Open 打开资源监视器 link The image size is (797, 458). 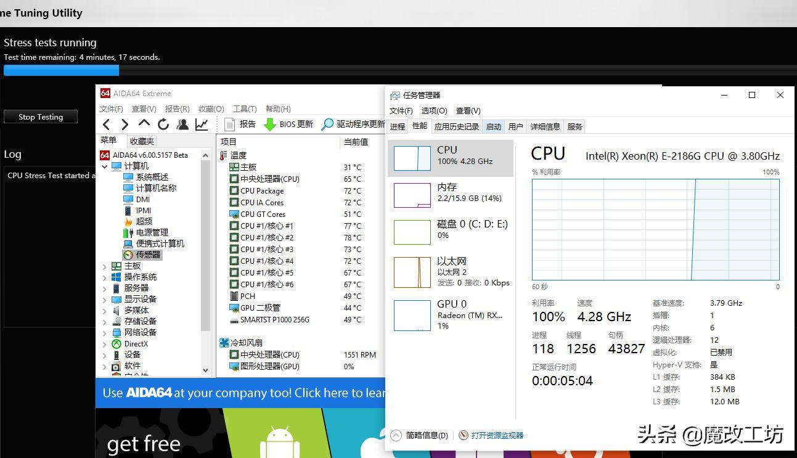coord(491,435)
